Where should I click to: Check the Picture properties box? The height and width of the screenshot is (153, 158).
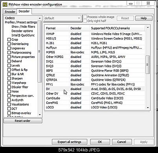click(9, 57)
